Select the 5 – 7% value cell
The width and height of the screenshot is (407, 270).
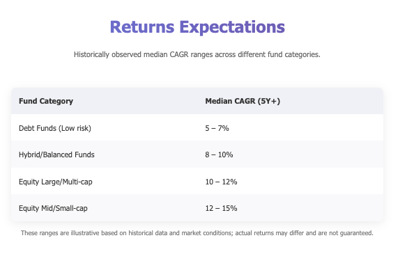217,128
